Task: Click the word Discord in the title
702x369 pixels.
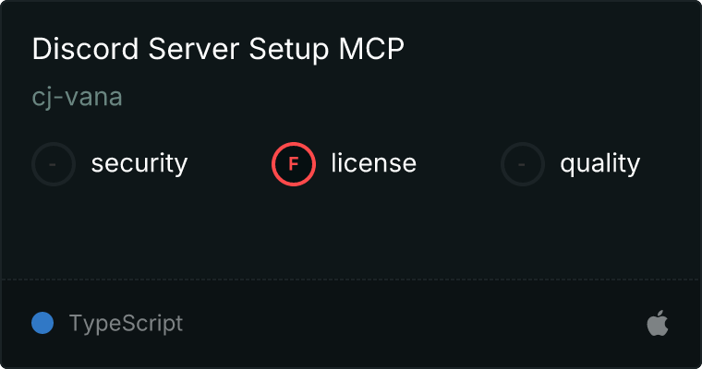Action: 86,48
